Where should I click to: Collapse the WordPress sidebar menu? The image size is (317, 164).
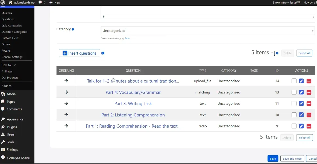[x=15, y=158]
